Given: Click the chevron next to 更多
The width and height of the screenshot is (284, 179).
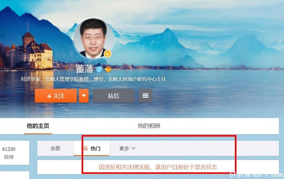Looking at the screenshot, I should click(133, 148).
